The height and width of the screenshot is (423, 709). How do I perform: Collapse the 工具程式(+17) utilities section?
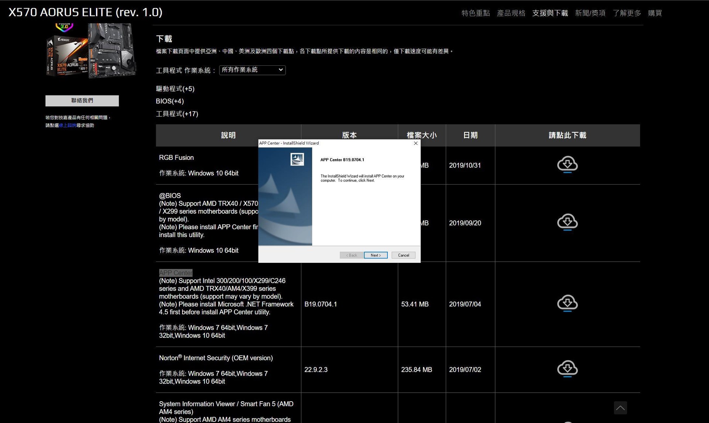pos(177,114)
